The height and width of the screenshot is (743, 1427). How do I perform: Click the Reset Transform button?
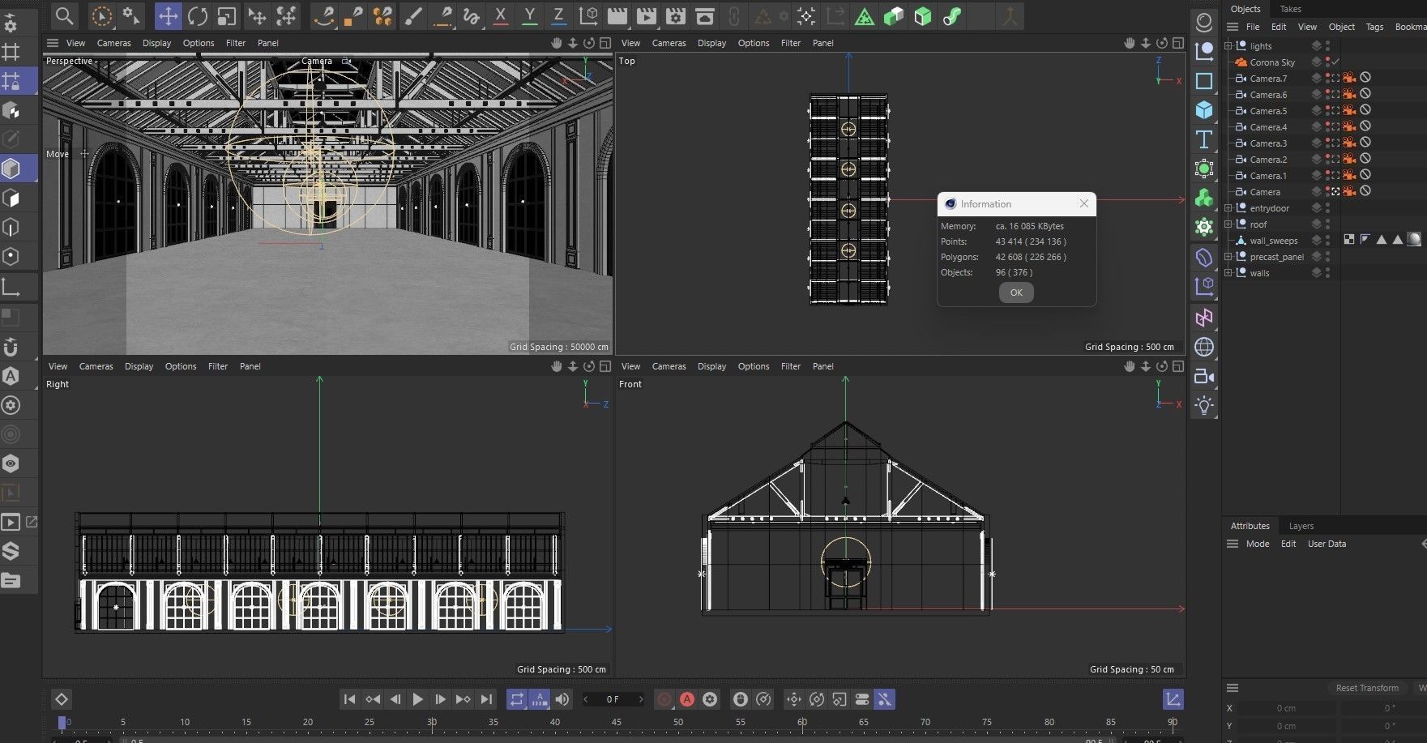click(1366, 688)
